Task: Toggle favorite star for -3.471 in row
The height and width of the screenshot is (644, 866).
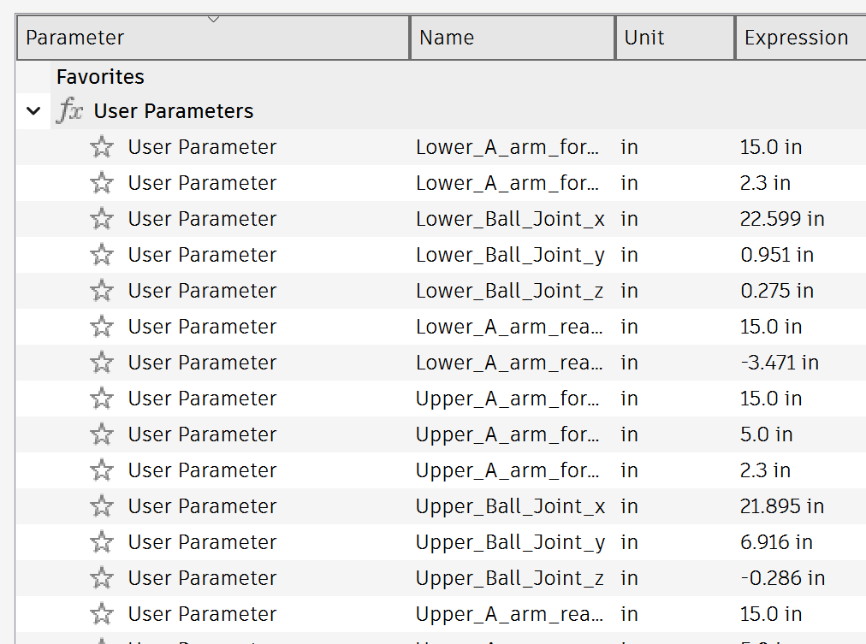Action: pos(102,363)
